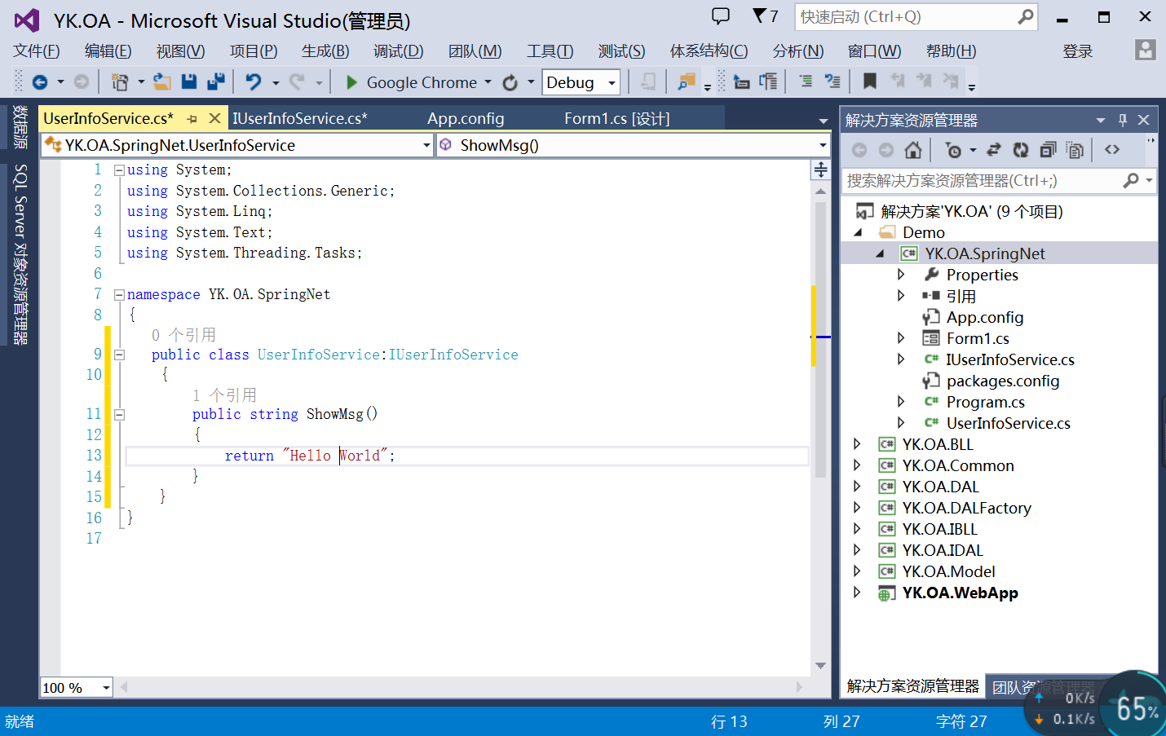Click the View Code angle-brackets icon
The width and height of the screenshot is (1166, 736).
(x=1112, y=150)
